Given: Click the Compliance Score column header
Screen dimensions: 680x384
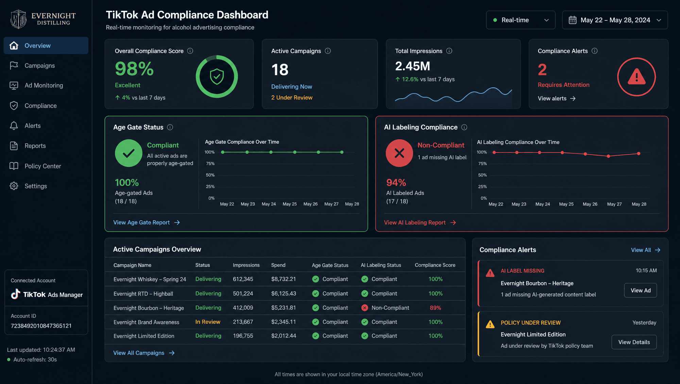Looking at the screenshot, I should click(435, 265).
